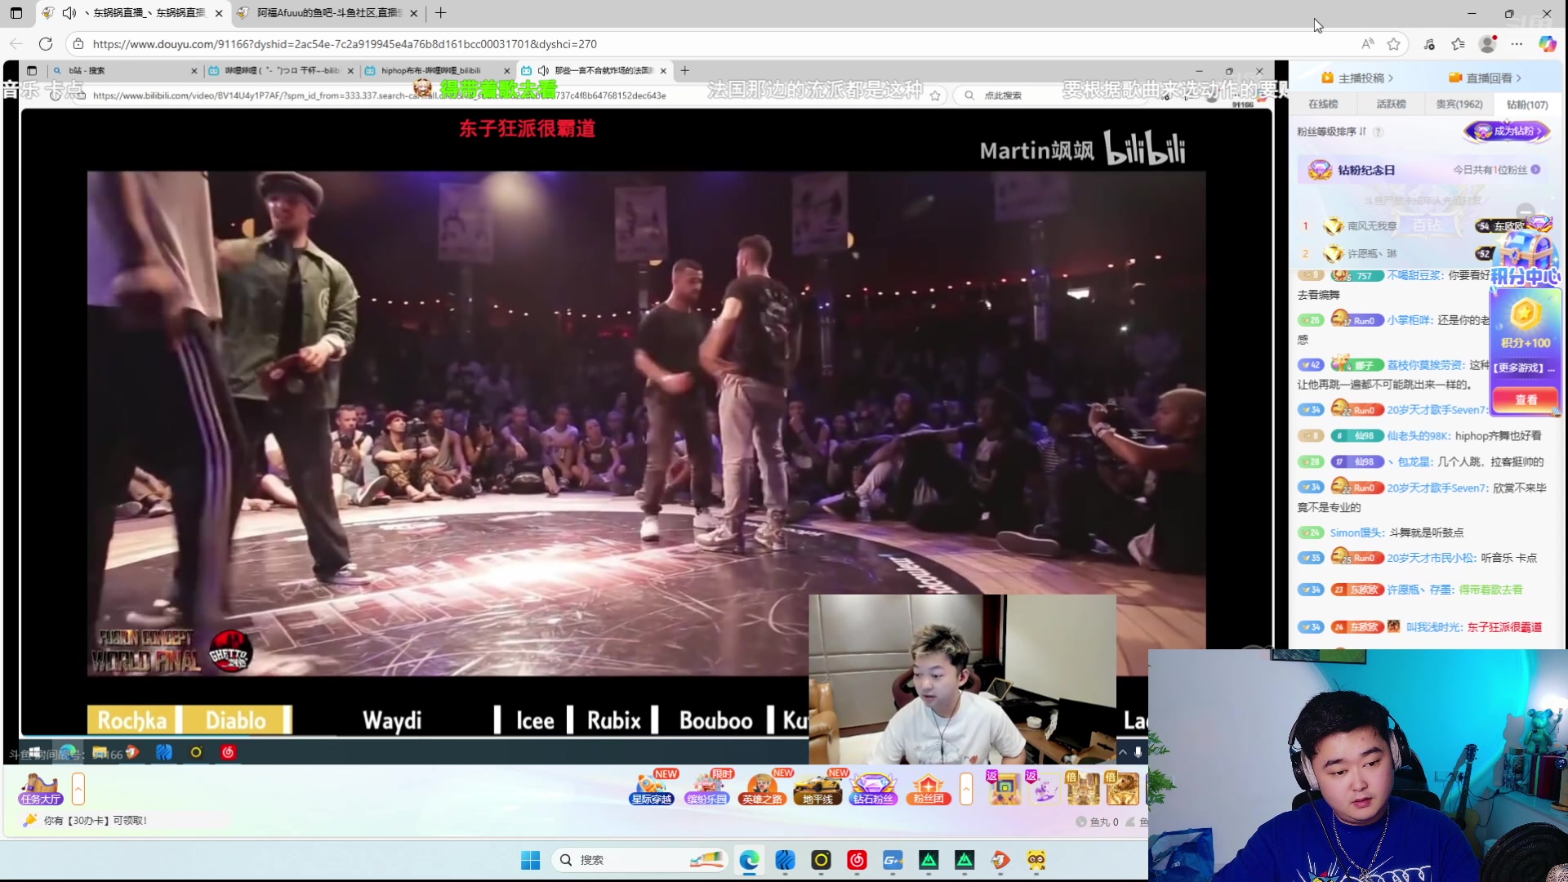Open 地平线 activity icon
This screenshot has height=882, width=1568.
pos(817,789)
